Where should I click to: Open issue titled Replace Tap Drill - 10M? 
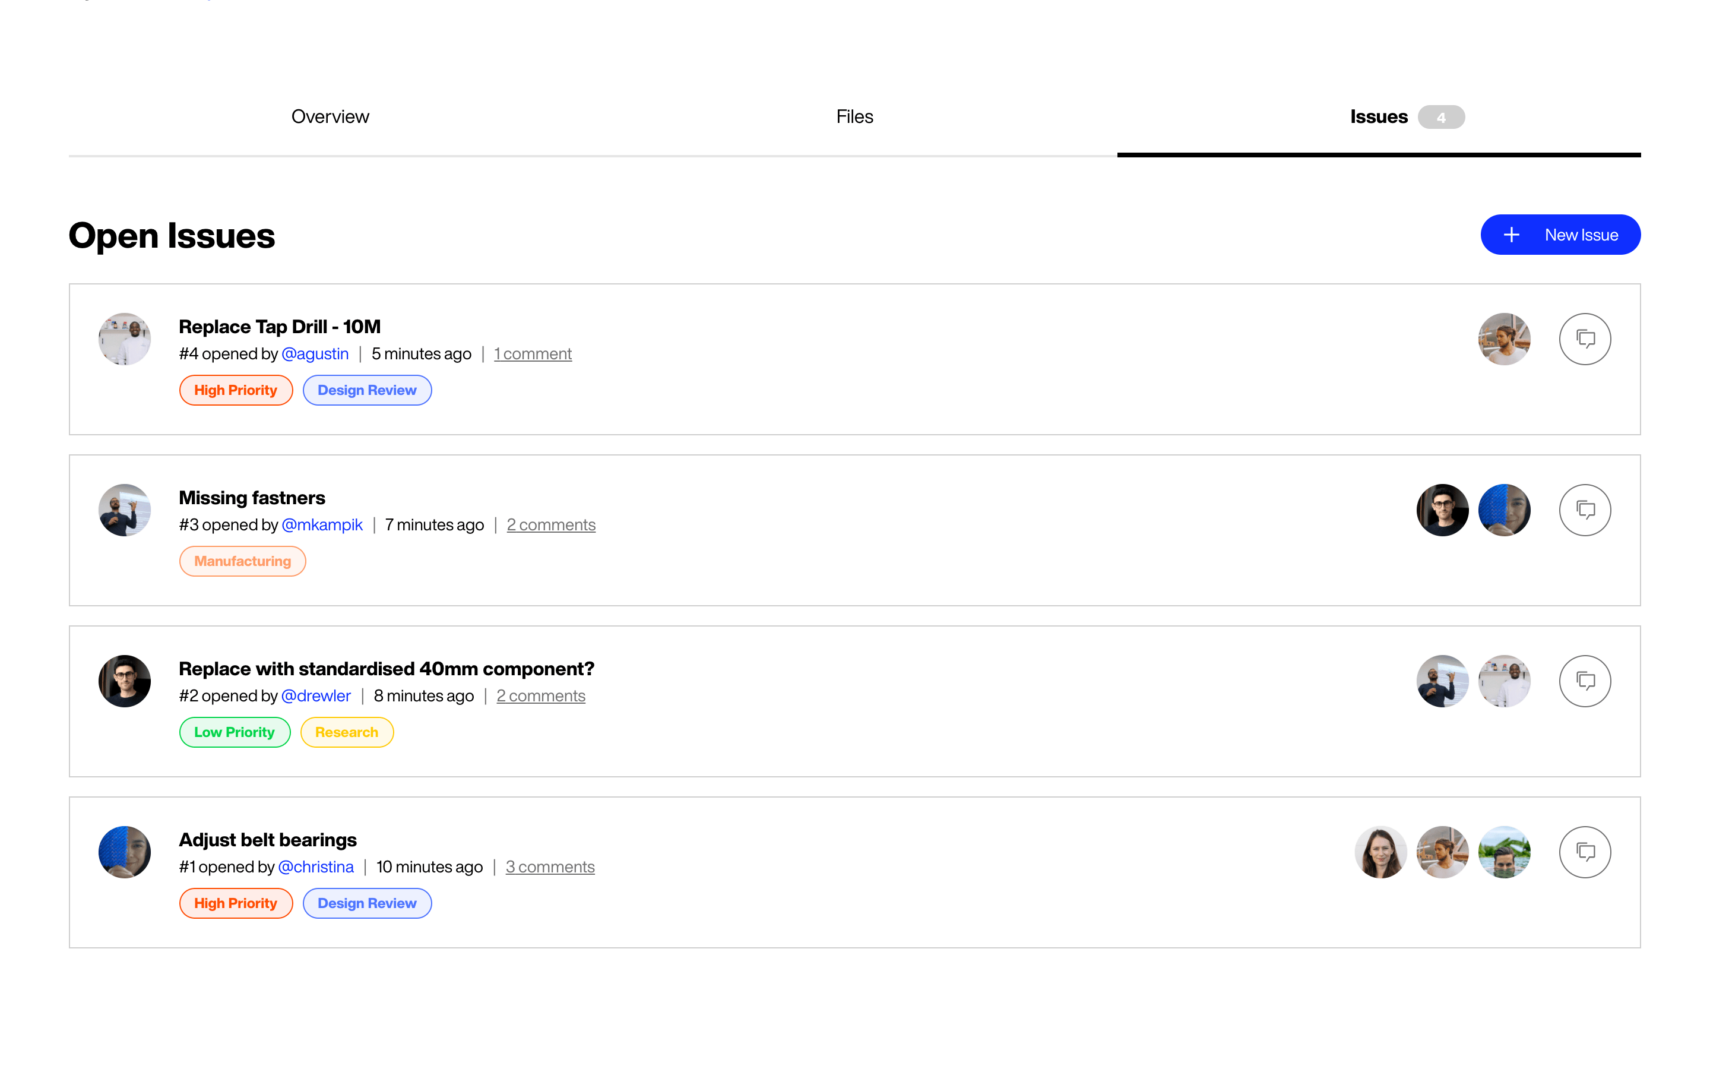click(x=280, y=327)
